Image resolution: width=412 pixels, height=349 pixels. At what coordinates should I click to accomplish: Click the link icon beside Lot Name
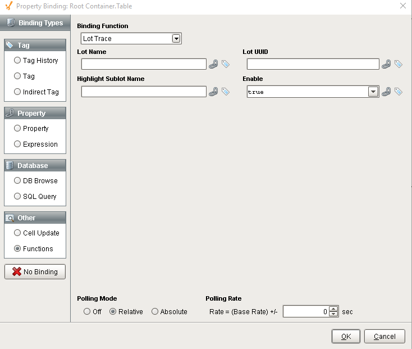[213, 64]
